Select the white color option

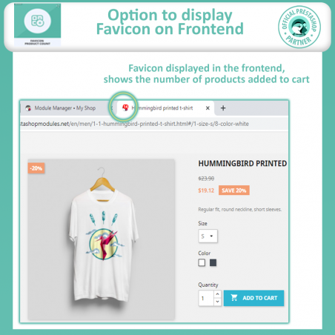(x=202, y=262)
